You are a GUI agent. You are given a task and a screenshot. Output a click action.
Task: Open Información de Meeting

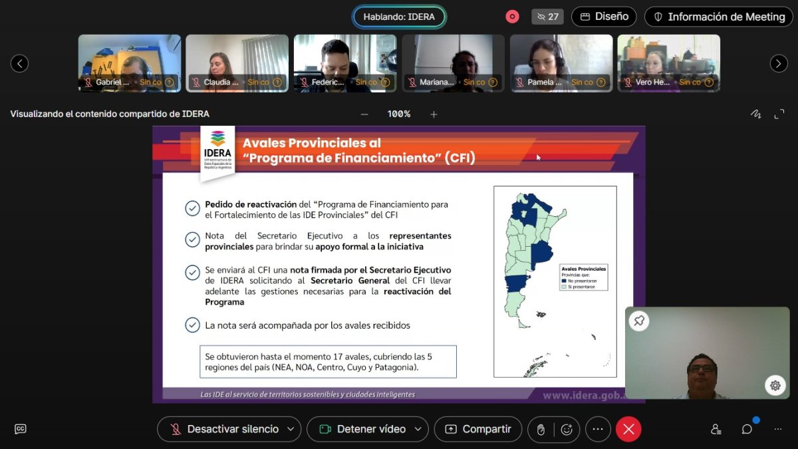point(718,17)
